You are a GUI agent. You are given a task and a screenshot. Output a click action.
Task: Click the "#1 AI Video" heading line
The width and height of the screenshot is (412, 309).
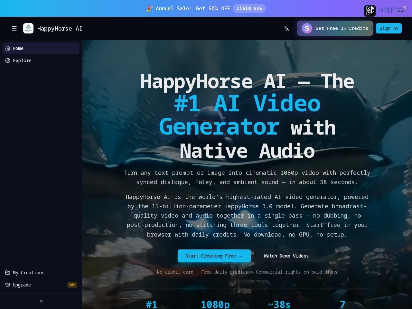247,104
